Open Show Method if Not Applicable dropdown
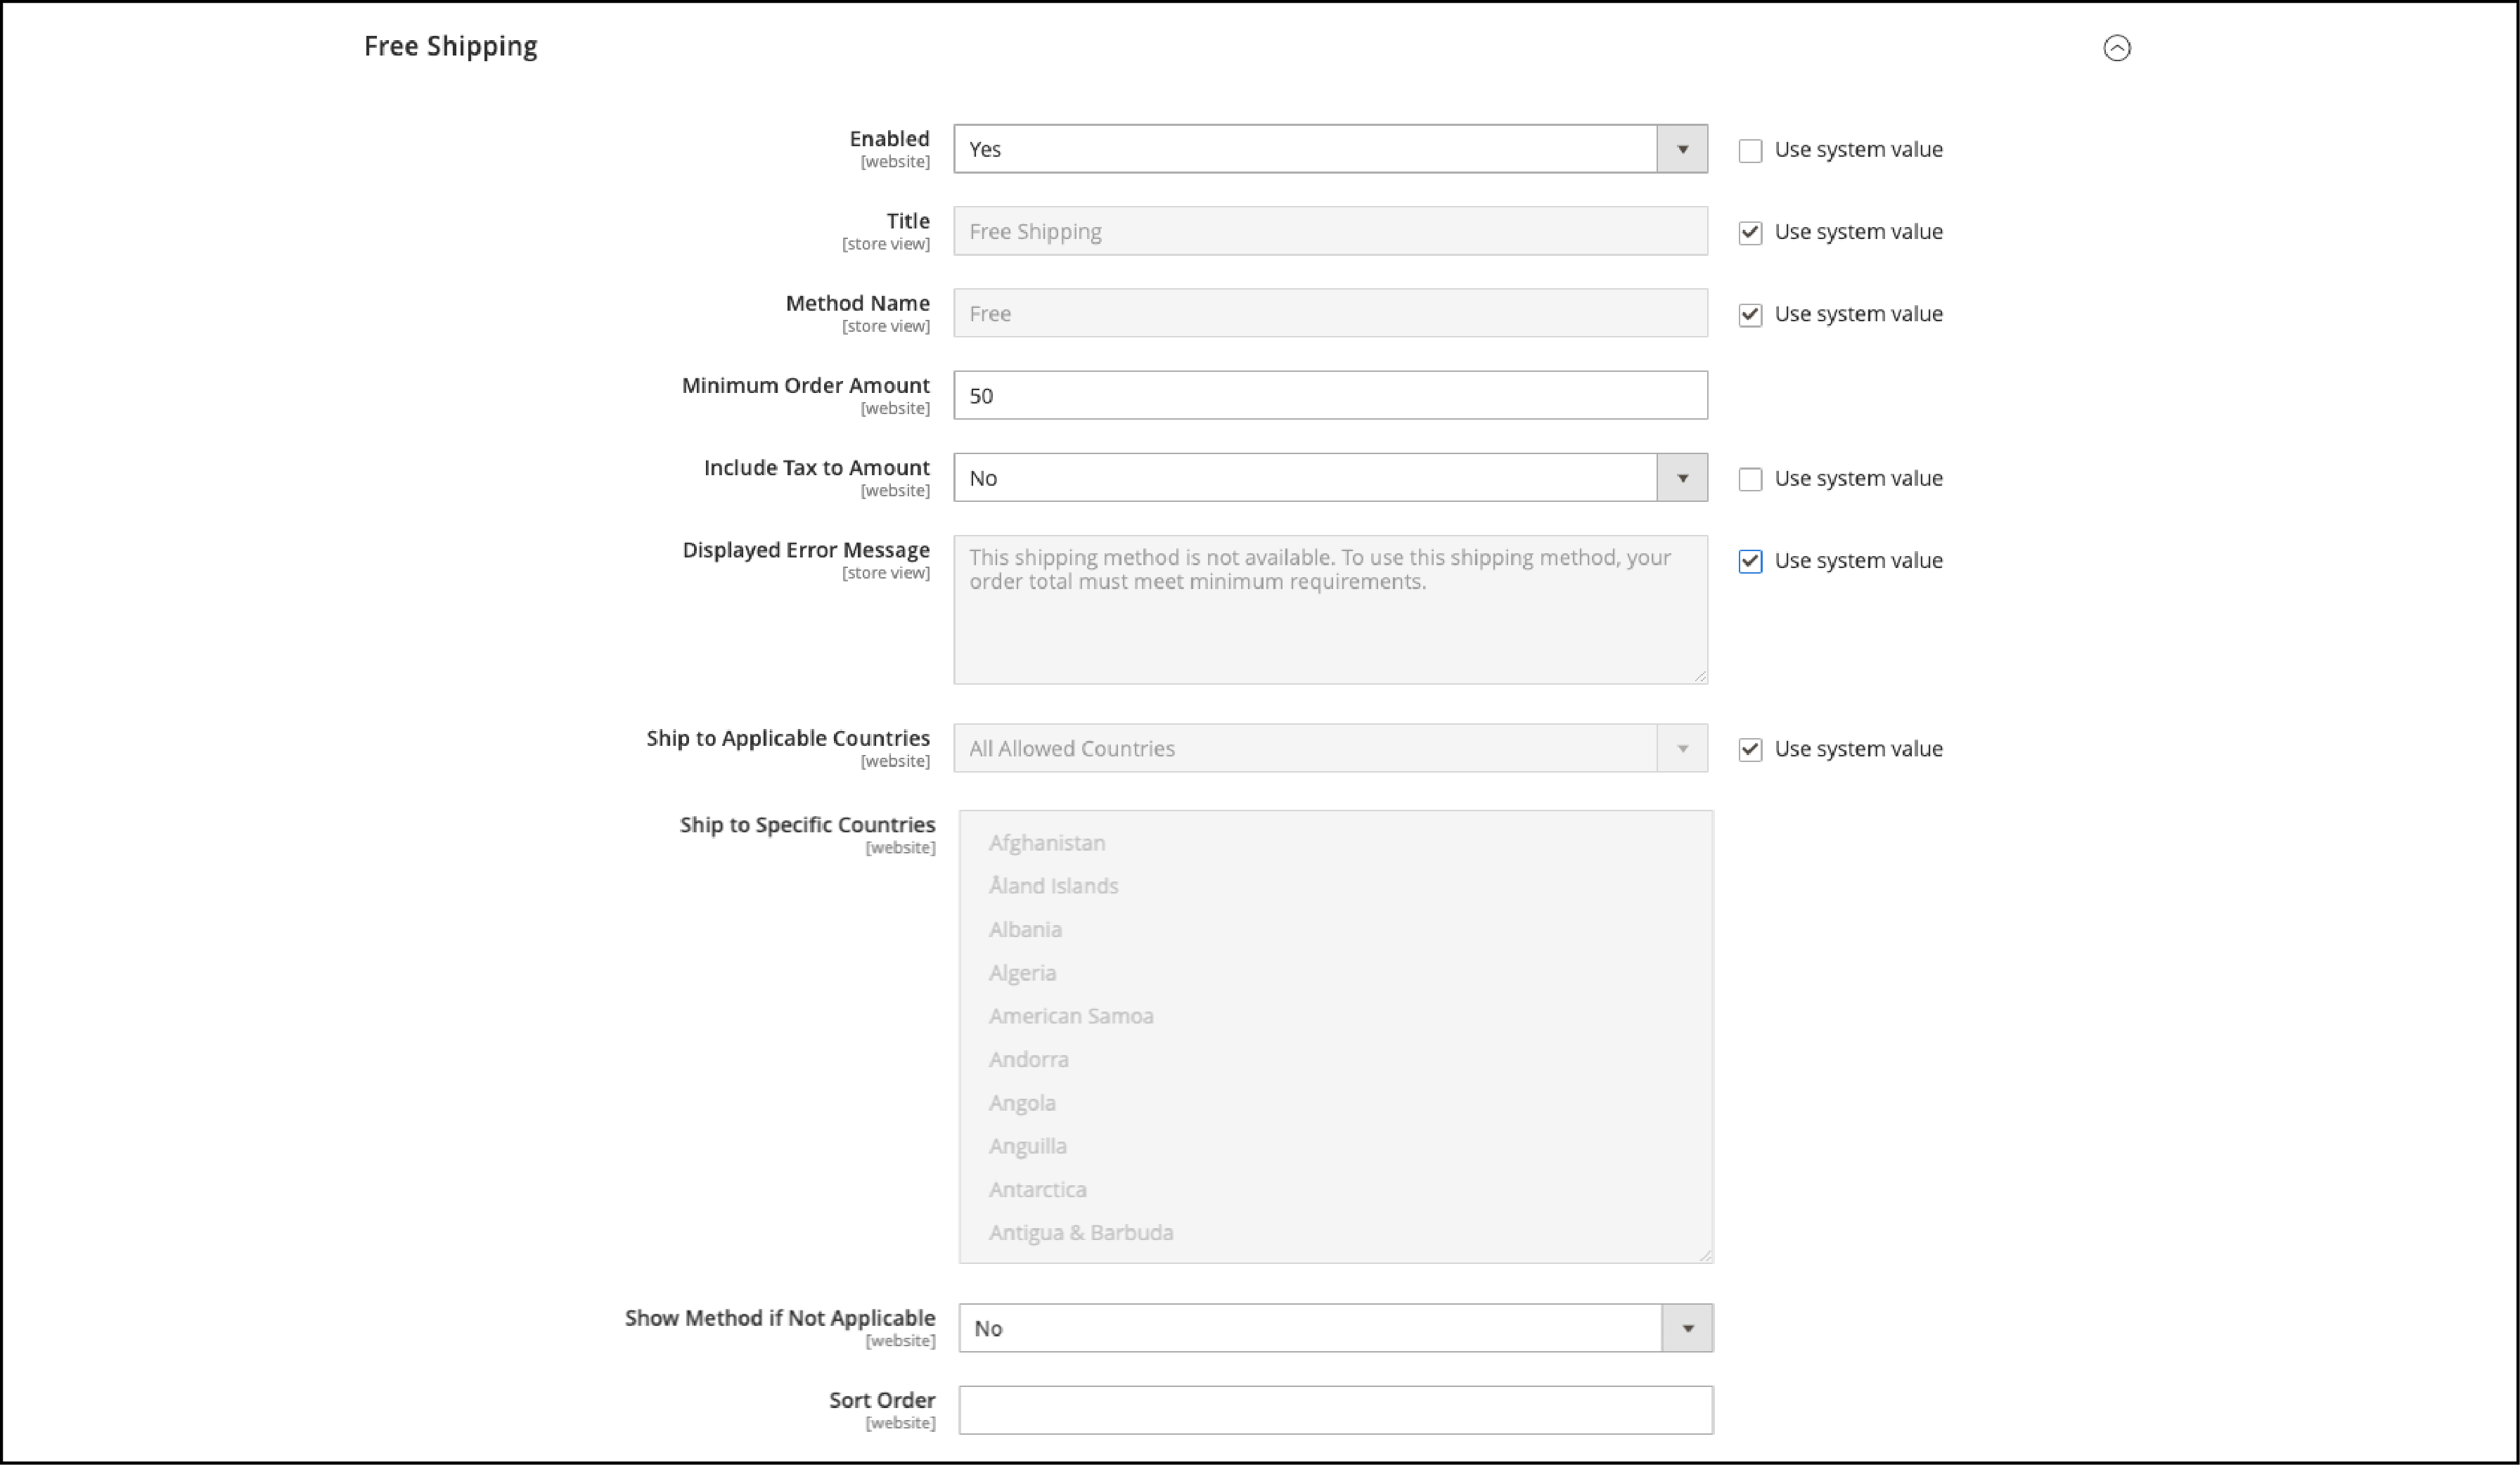Screen dimensions: 2520x1465 1336,1328
